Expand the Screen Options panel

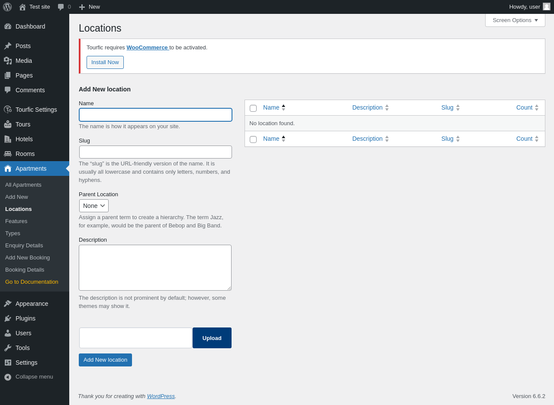tap(515, 20)
